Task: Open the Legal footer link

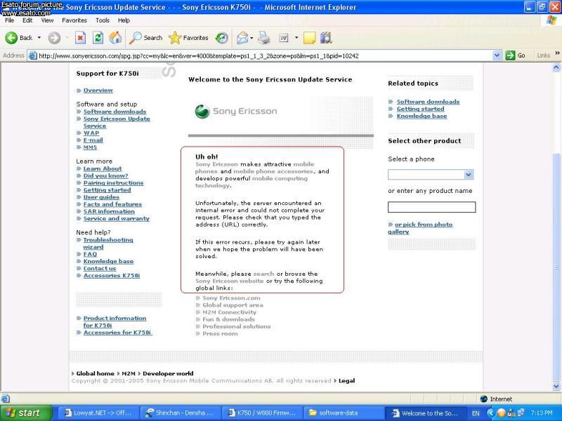Action: (346, 380)
